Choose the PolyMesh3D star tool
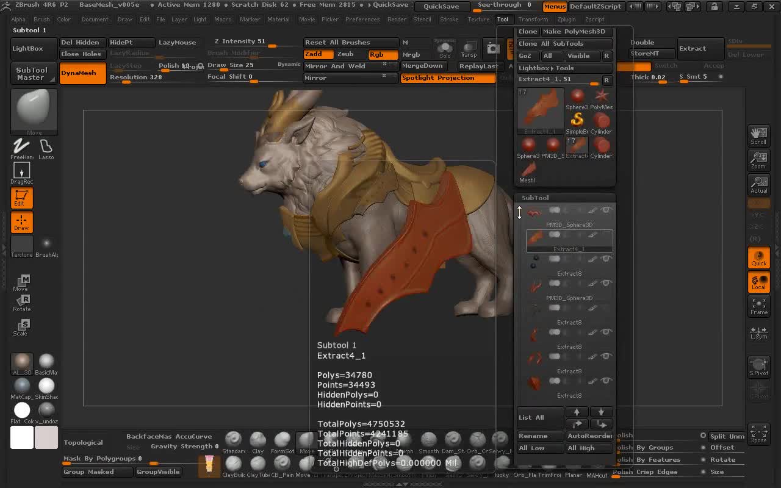This screenshot has height=488, width=781. coord(602,98)
